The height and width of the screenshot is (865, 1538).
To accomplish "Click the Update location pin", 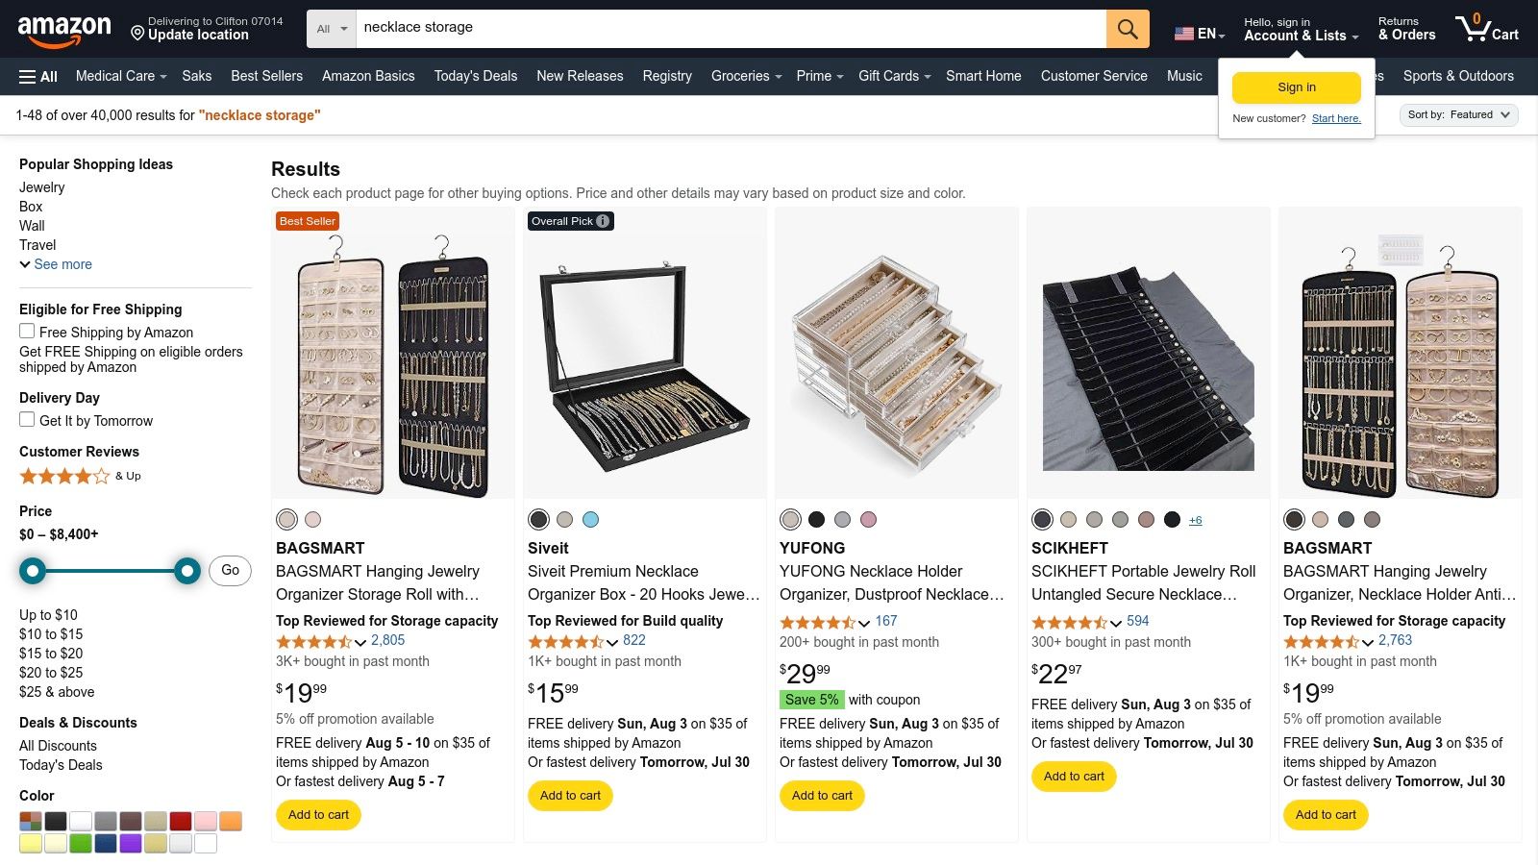I will click(137, 34).
